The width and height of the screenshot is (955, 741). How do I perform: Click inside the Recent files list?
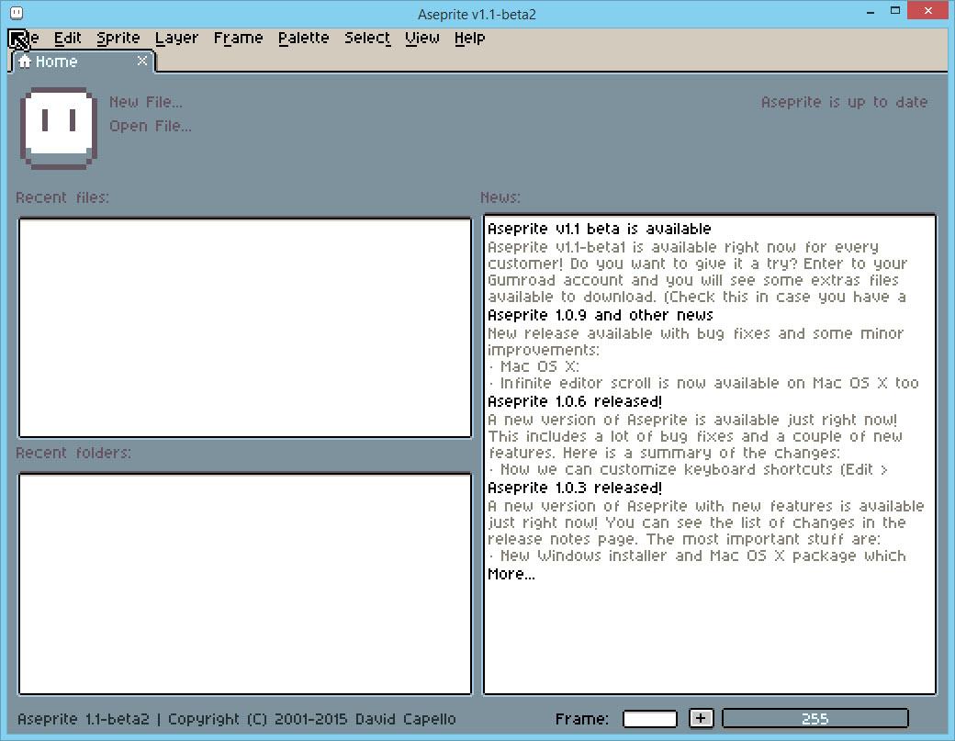[245, 328]
